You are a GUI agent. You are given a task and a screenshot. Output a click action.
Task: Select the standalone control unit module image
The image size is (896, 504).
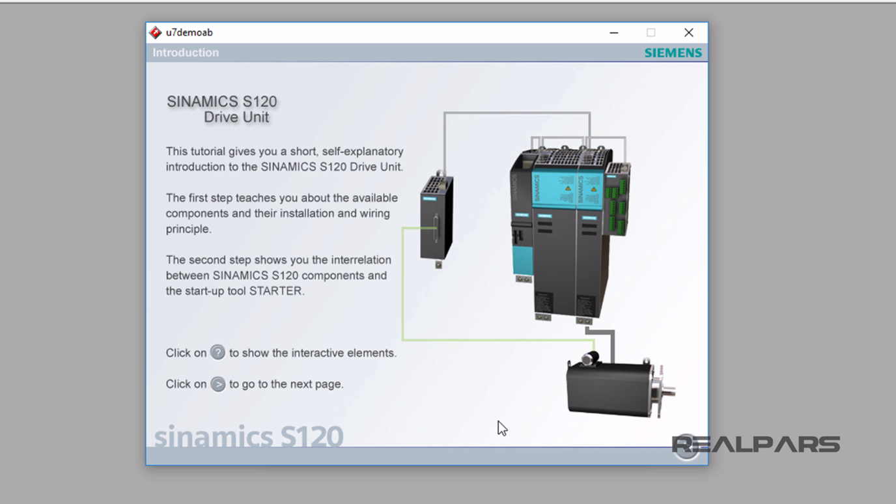pyautogui.click(x=437, y=219)
